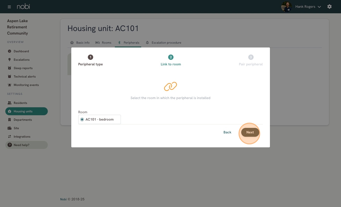The image size is (341, 207).
Task: Click Hank Rogers profile picture
Action: coord(286,7)
